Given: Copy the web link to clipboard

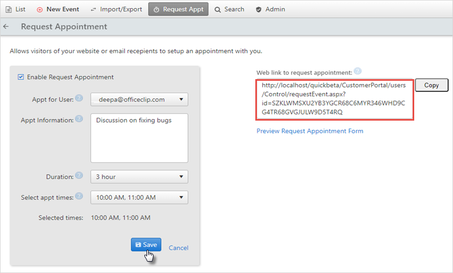Looking at the screenshot, I should [431, 85].
